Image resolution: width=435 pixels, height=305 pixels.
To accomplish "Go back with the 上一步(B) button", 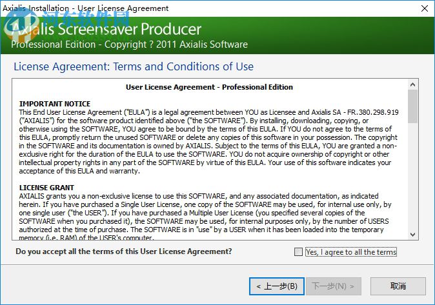I will coord(277,286).
